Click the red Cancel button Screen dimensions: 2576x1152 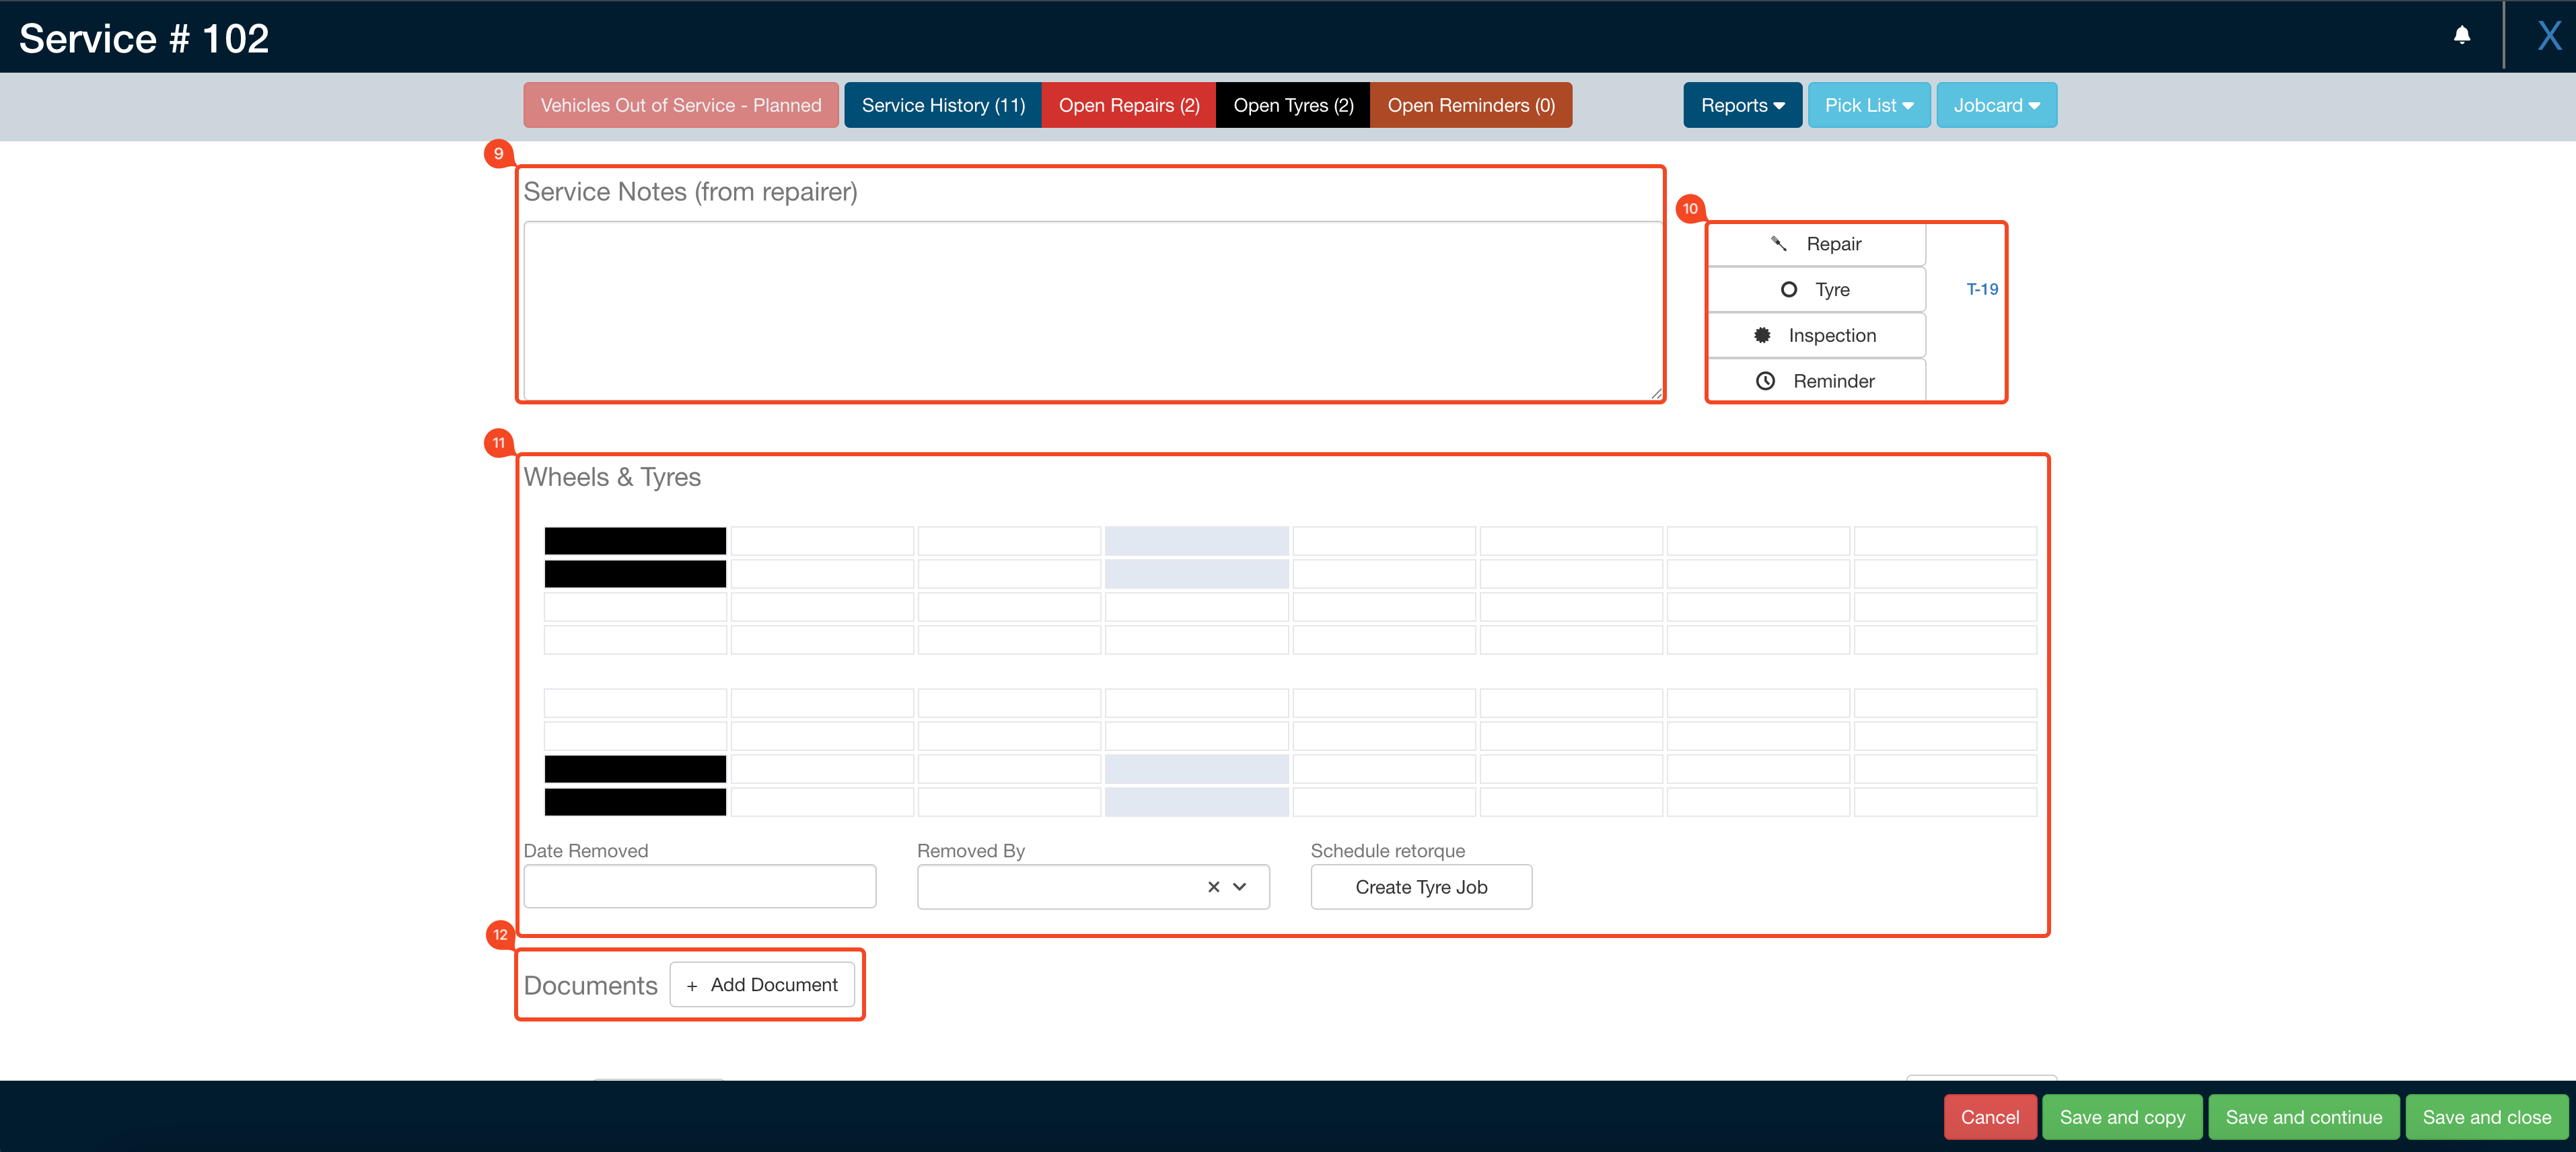pyautogui.click(x=1990, y=1117)
